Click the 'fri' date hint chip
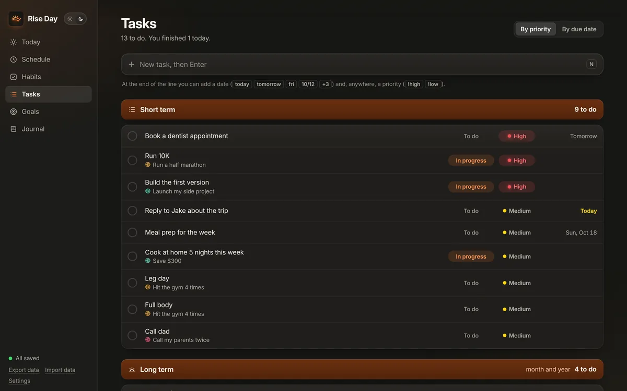This screenshot has width=627, height=391. 291,84
